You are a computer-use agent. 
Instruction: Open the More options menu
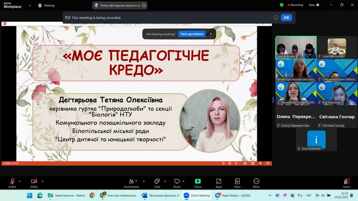point(256,183)
